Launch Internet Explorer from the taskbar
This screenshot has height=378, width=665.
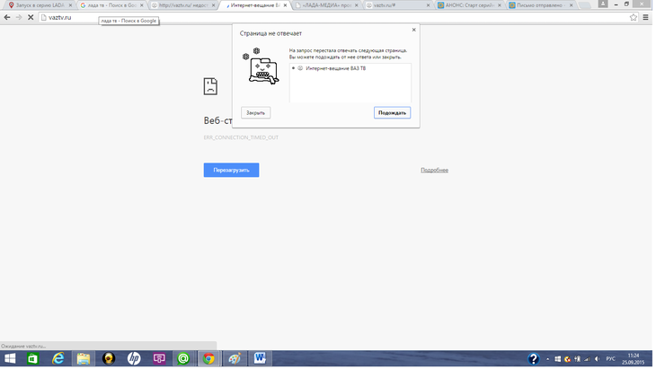58,359
